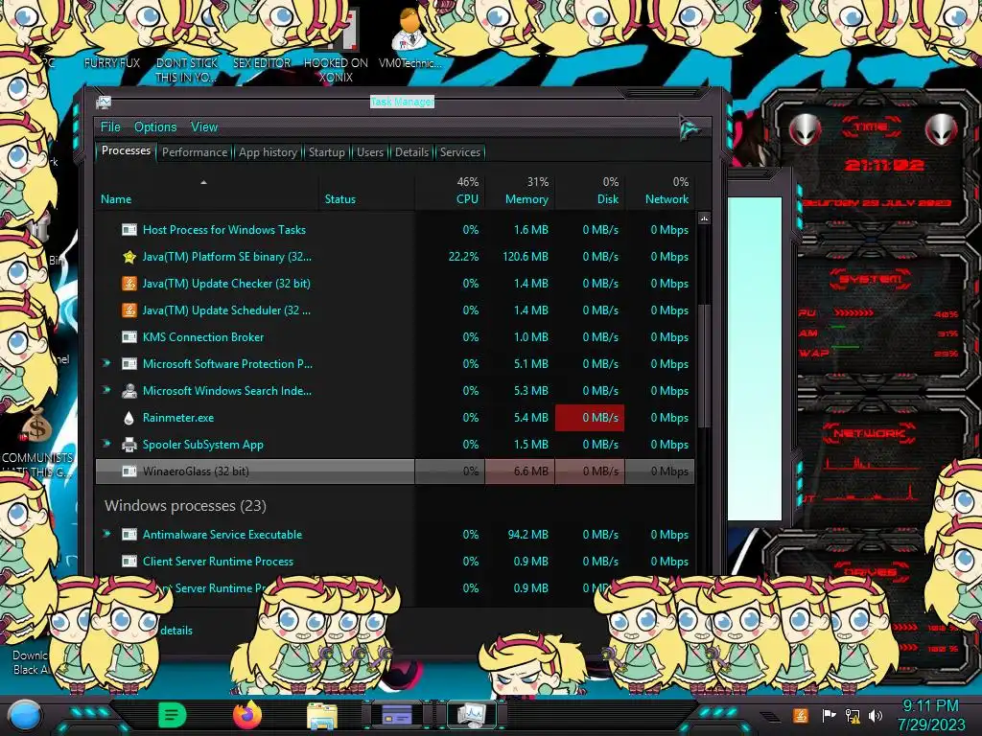Switch to the Services tab

[x=460, y=152]
